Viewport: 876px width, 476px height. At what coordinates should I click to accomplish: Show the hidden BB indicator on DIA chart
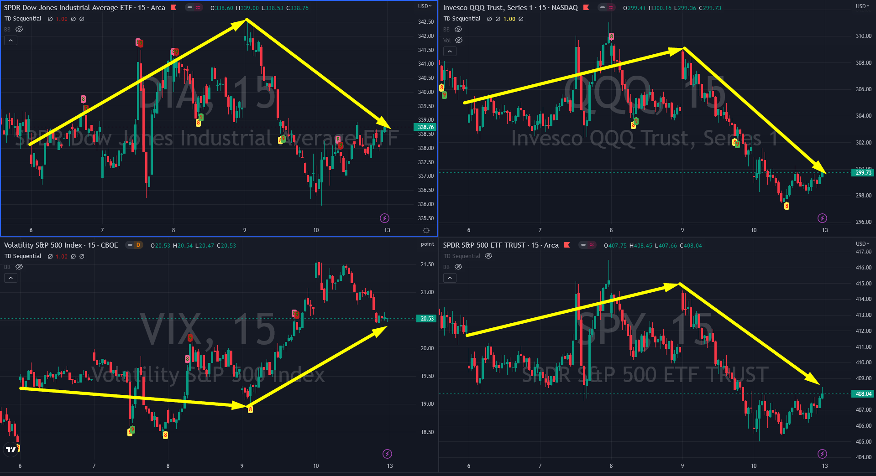point(19,29)
